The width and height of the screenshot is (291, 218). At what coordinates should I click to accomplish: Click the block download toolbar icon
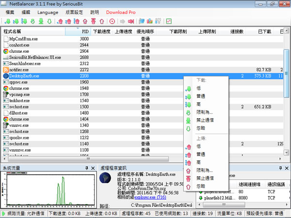click(41, 21)
